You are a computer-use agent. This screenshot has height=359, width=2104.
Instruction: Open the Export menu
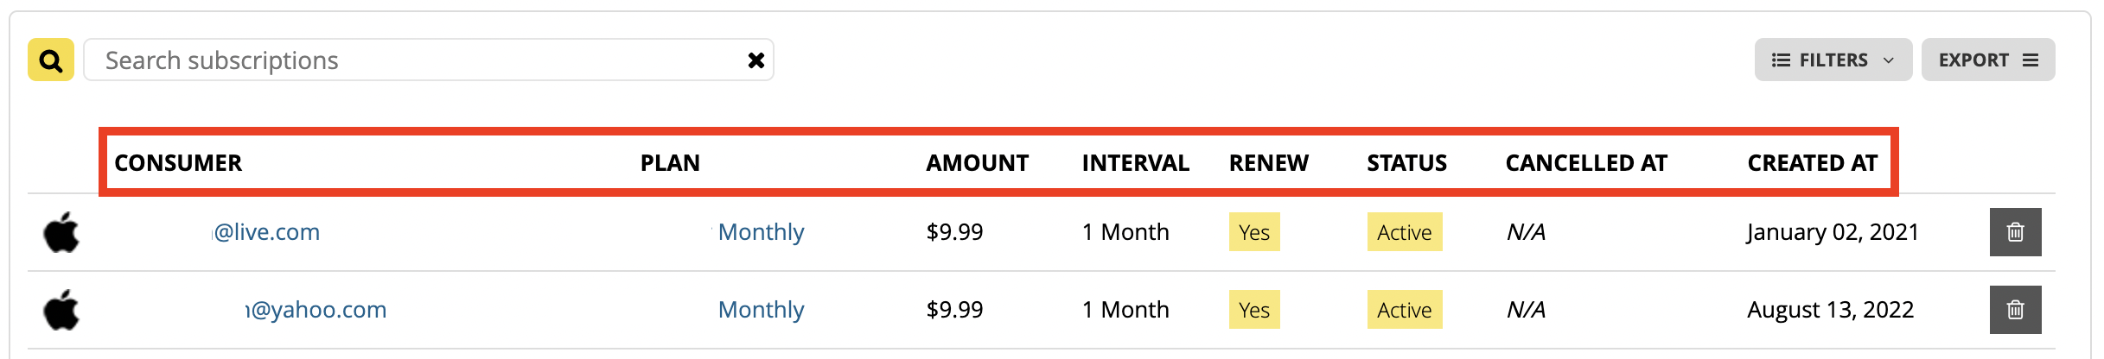(1988, 60)
